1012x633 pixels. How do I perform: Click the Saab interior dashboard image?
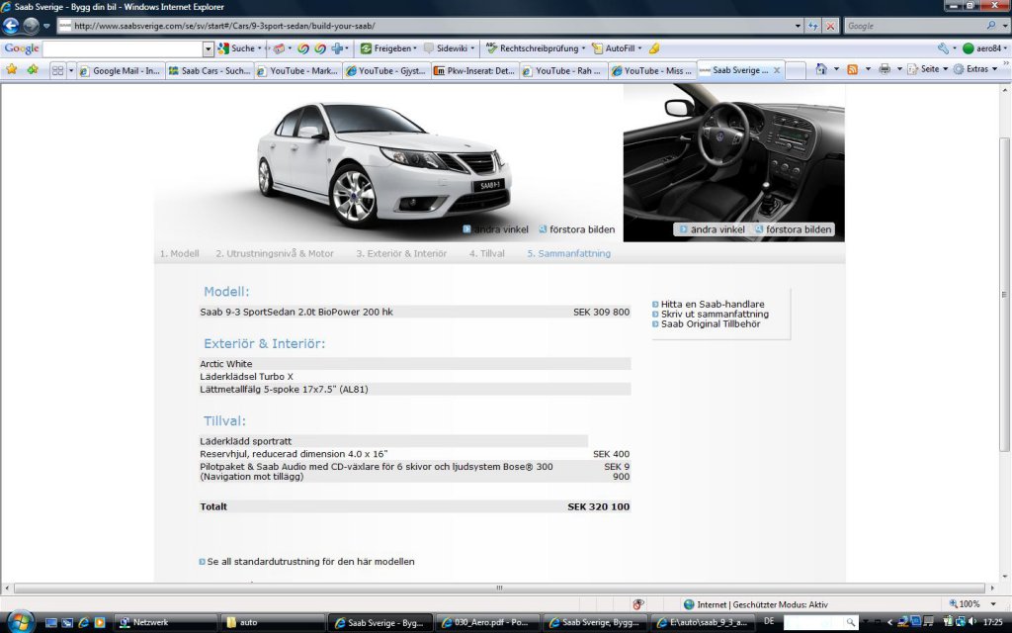point(734,163)
